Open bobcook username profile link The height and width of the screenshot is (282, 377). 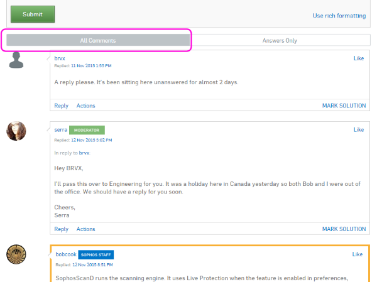[x=65, y=254]
